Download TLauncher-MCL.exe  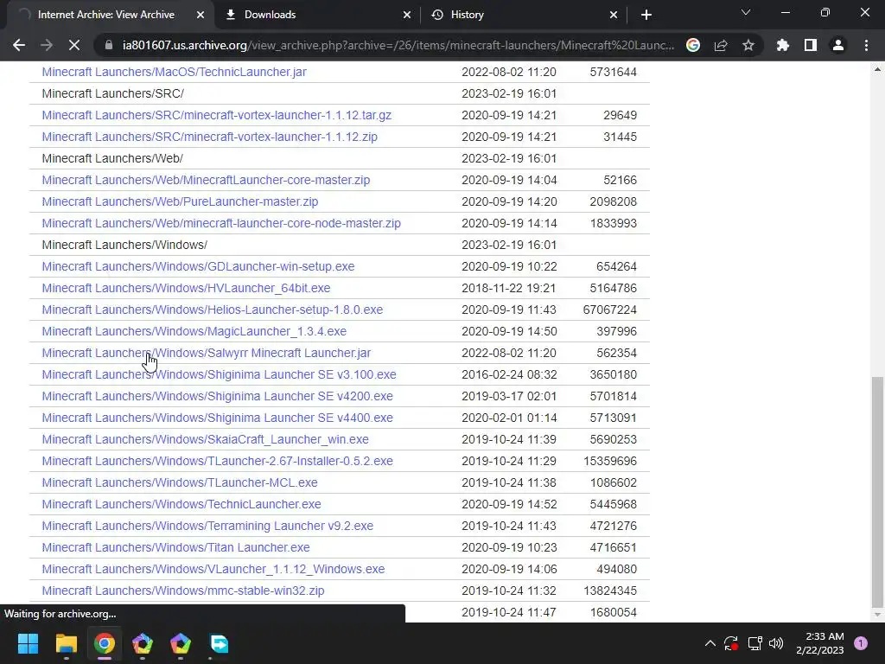(180, 482)
